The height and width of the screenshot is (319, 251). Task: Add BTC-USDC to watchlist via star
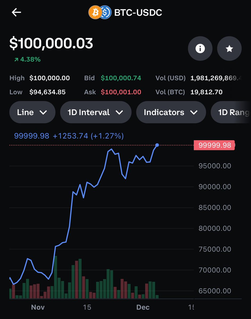229,49
